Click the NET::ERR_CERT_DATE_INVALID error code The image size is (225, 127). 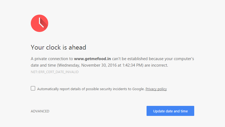[x=55, y=72]
